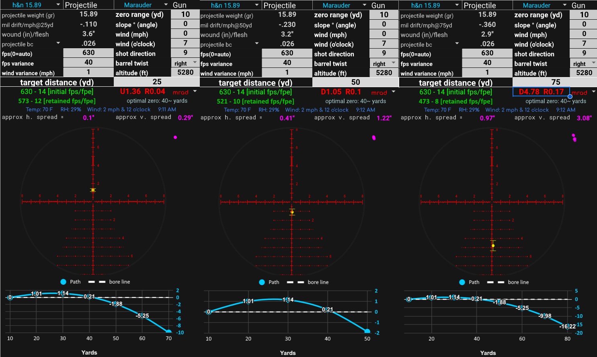The image size is (597, 357).
Task: Open mrad units dropdown beside U1.36 R0.04
Action: 195,92
